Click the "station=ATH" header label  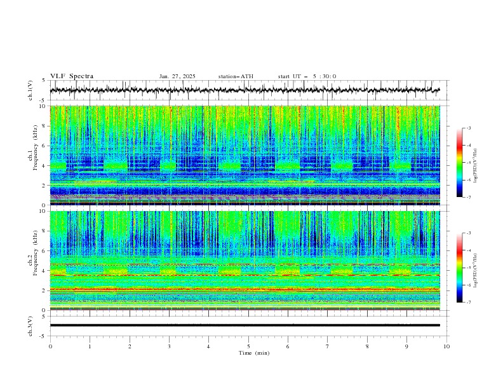click(236, 76)
